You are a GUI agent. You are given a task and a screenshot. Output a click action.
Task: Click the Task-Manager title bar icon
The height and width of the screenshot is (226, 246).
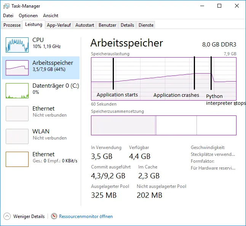(x=6, y=6)
